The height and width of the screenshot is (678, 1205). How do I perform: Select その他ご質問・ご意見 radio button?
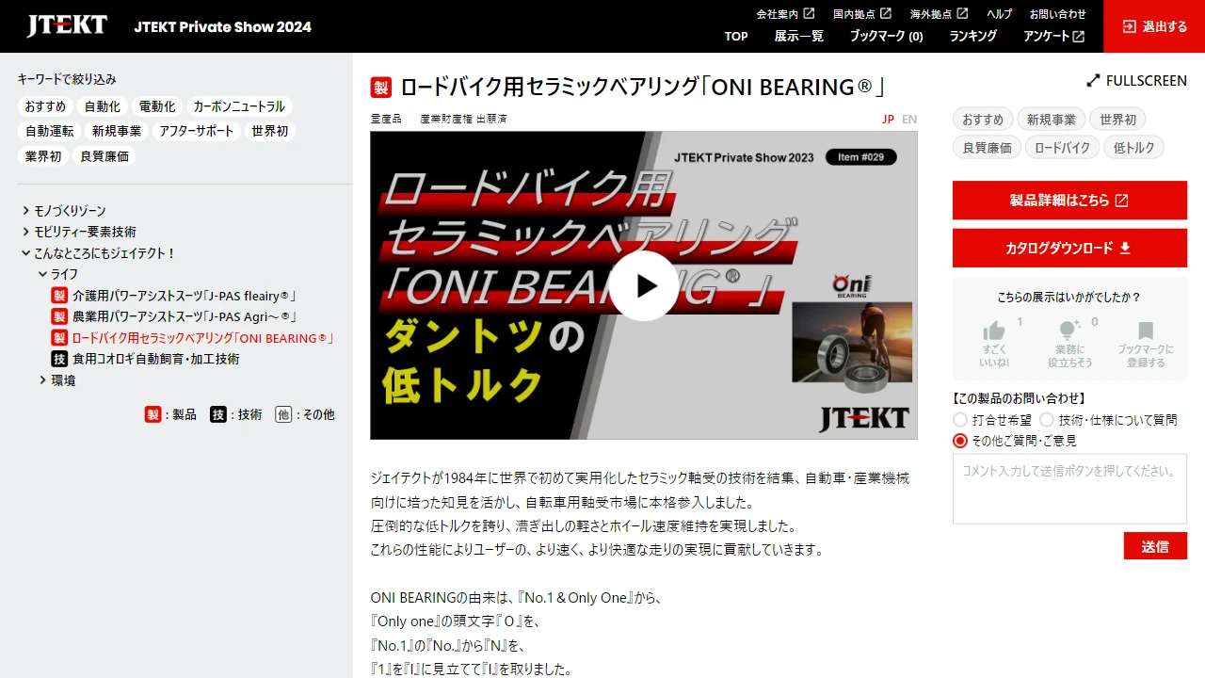point(960,441)
